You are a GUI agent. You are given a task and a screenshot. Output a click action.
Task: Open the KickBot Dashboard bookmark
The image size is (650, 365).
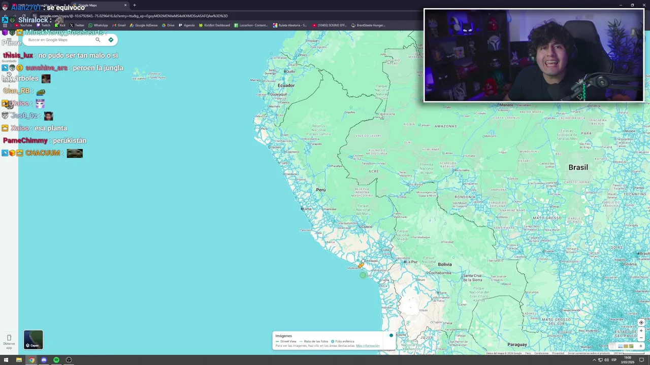point(214,25)
